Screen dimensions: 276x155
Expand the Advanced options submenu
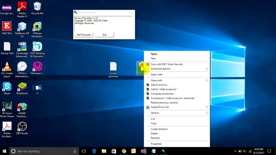click(x=177, y=69)
